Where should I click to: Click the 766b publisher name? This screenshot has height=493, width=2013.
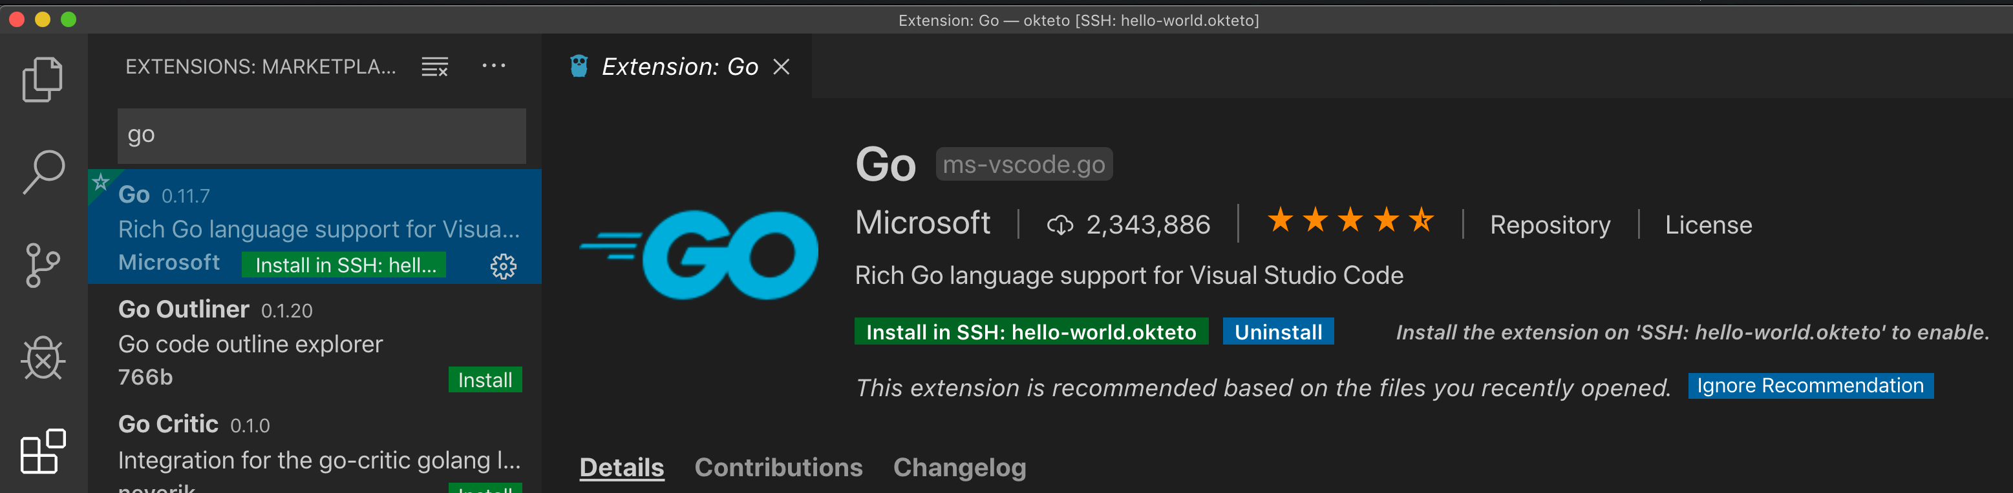tap(145, 377)
